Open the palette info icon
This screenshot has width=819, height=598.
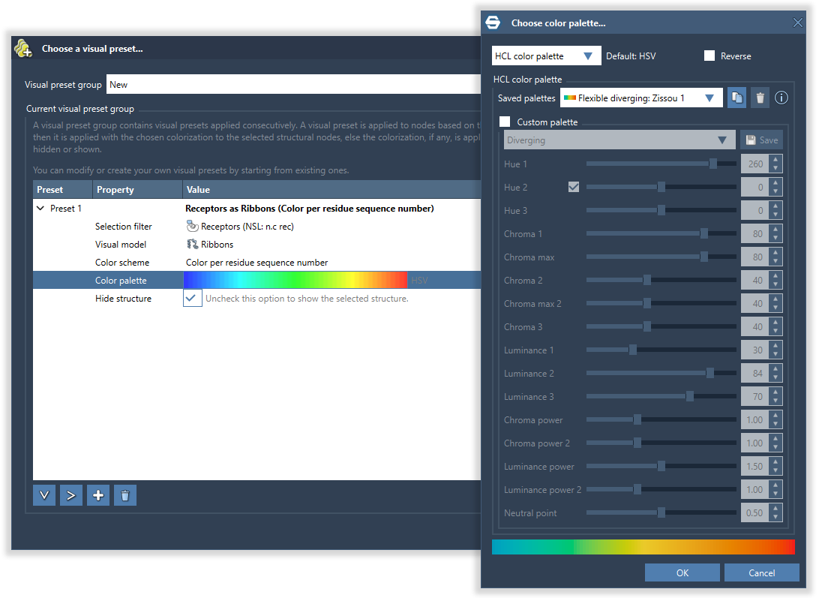[x=781, y=98]
